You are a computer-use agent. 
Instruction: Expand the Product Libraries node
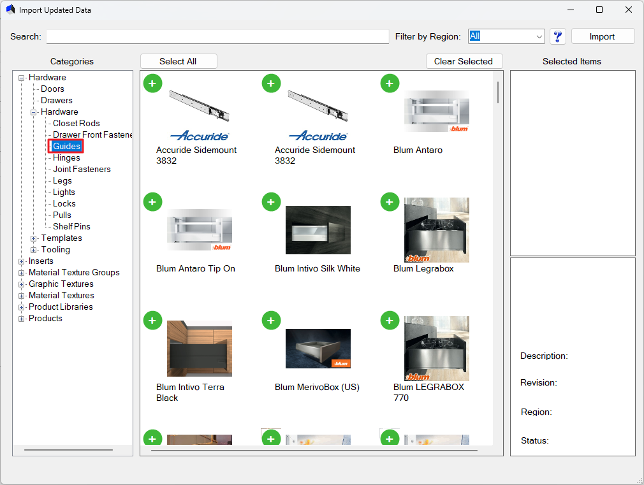tap(21, 308)
